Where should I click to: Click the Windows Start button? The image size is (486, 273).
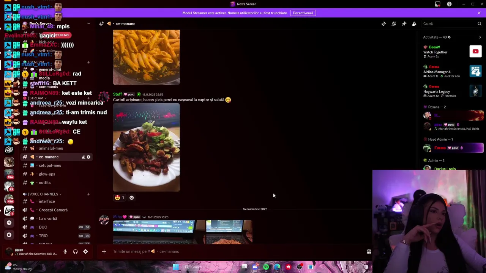[x=176, y=267]
